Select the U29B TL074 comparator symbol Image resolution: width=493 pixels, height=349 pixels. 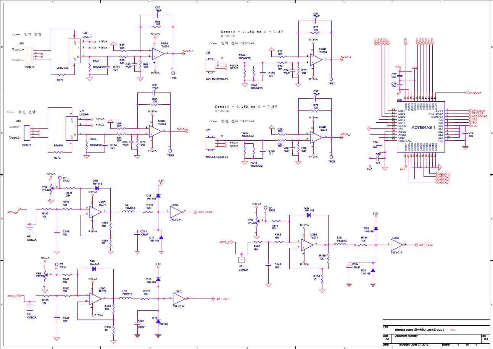click(x=308, y=244)
